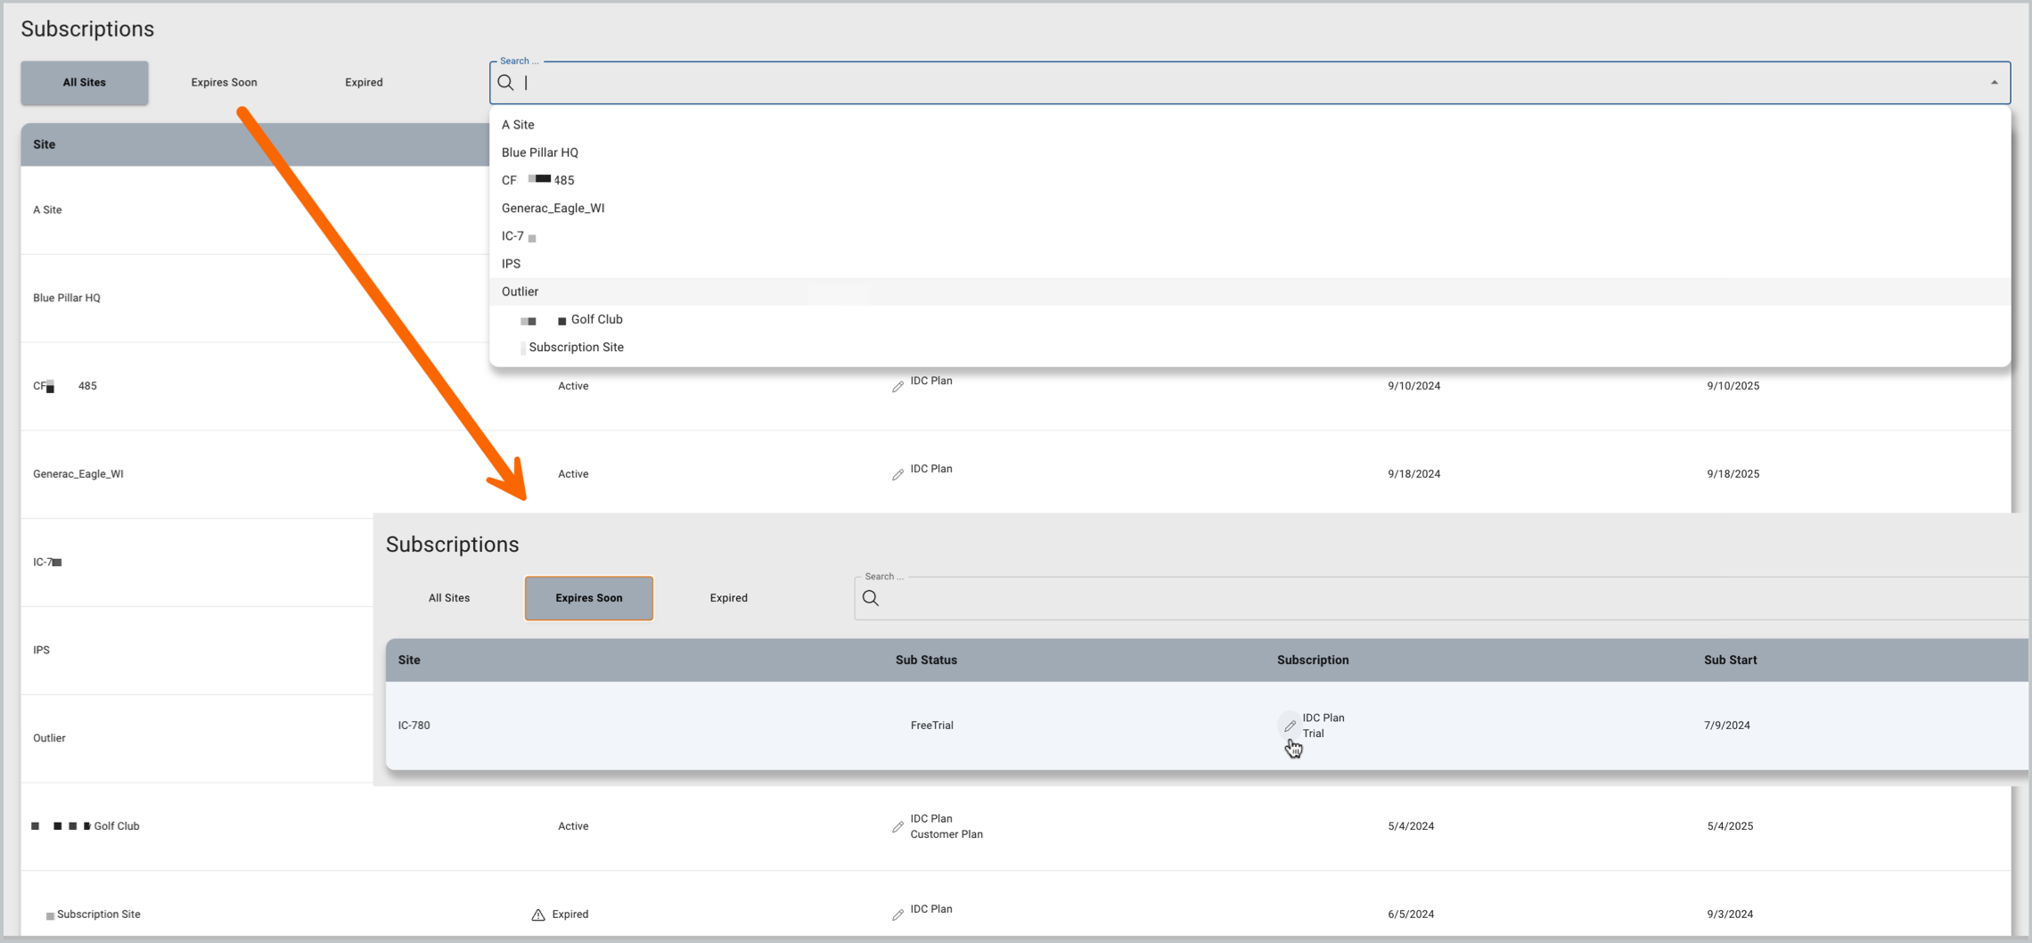Select the All Sites tab in main view
2032x943 pixels.
pos(85,83)
